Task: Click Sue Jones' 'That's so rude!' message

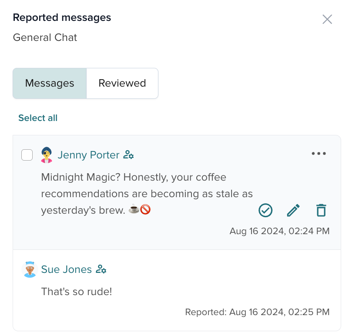Action: click(x=77, y=292)
